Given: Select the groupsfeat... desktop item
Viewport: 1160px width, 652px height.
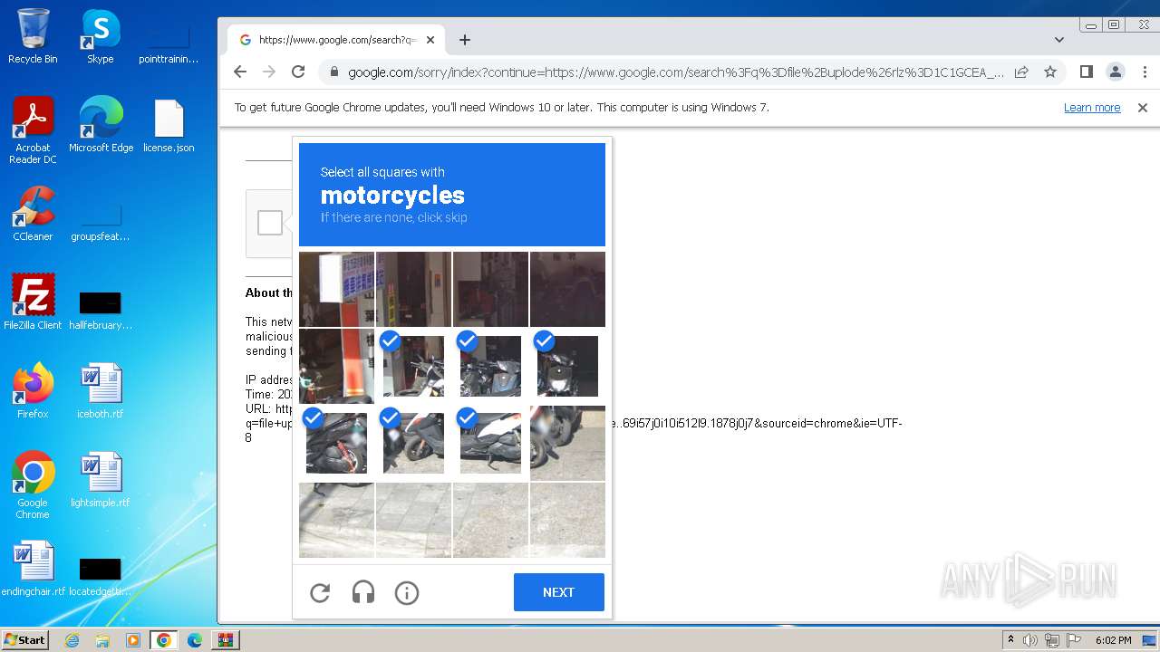Looking at the screenshot, I should [101, 223].
